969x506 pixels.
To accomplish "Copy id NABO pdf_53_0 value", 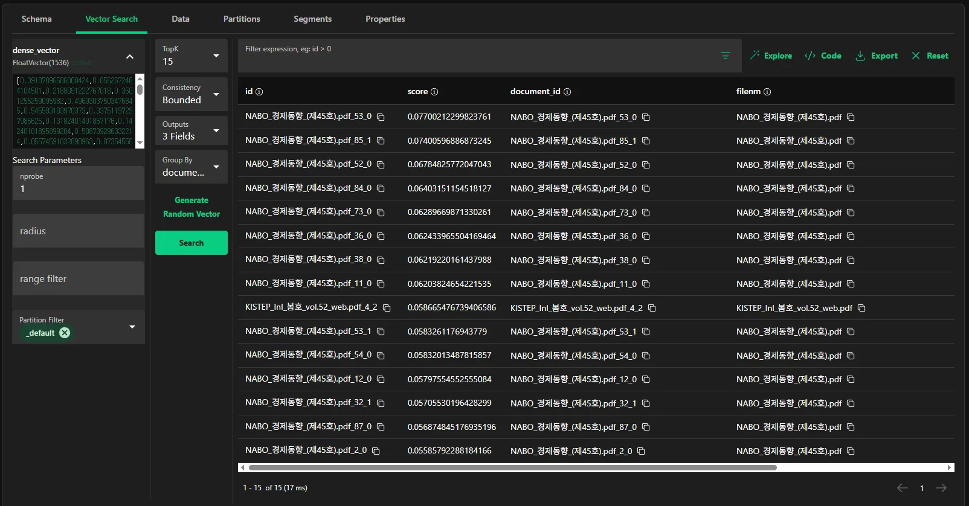I will pyautogui.click(x=381, y=117).
